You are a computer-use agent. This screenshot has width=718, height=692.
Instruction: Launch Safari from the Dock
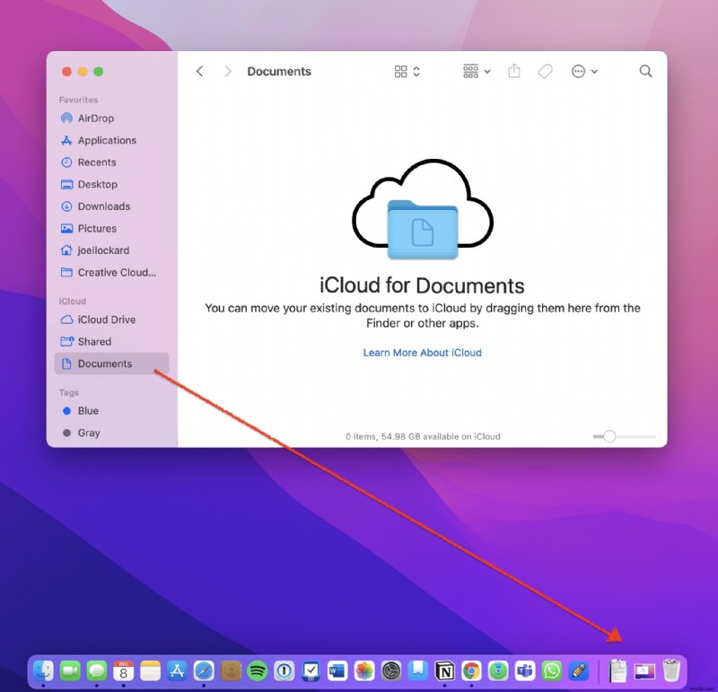203,670
